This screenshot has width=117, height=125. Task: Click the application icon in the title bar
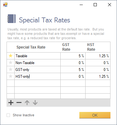tap(5, 5)
